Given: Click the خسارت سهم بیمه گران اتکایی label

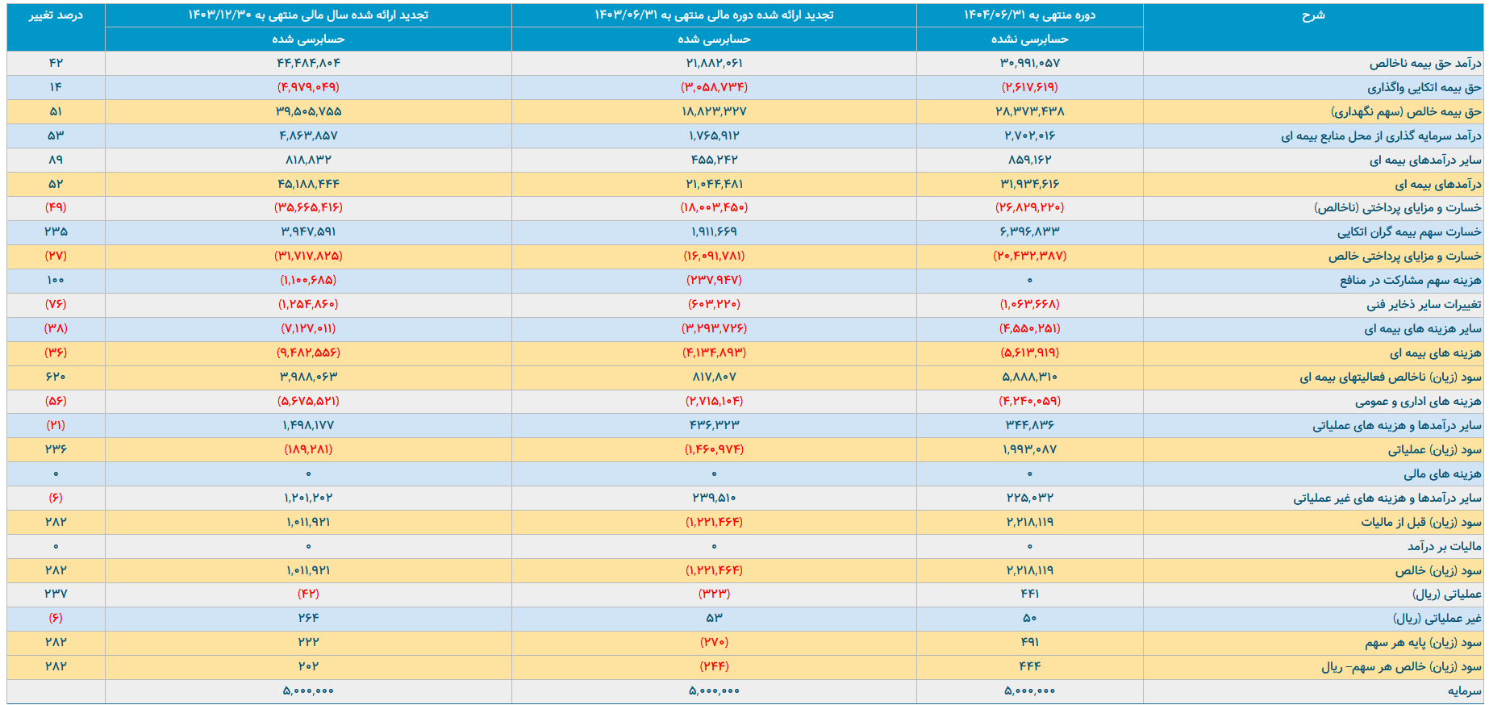Looking at the screenshot, I should click(x=1409, y=232).
